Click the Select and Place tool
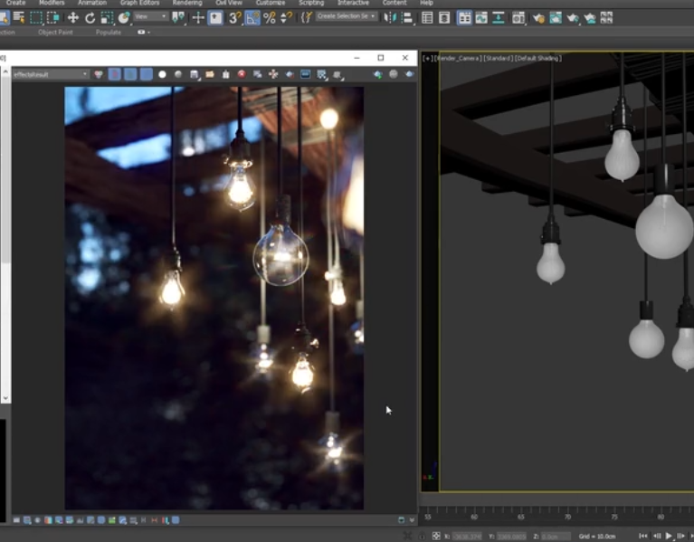Screen dimensions: 694x542 (124, 18)
